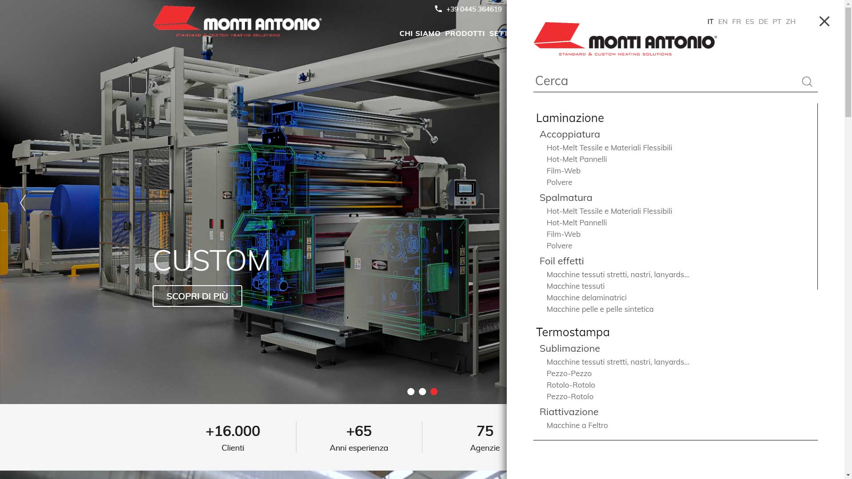Click the phone icon in header
Screen dimensions: 852x479
click(438, 9)
